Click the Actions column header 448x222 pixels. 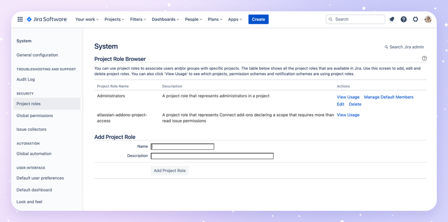tap(343, 86)
